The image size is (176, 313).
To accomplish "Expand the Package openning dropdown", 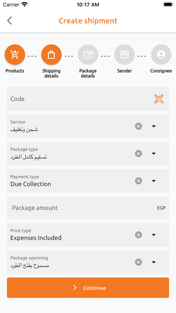I will coord(154,262).
